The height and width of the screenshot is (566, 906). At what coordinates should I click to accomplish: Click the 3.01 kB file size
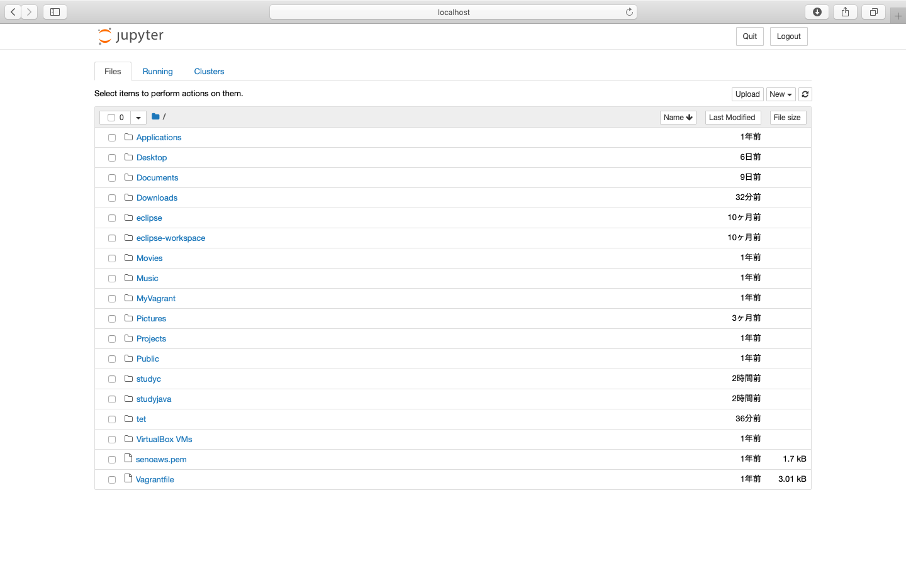click(x=792, y=479)
